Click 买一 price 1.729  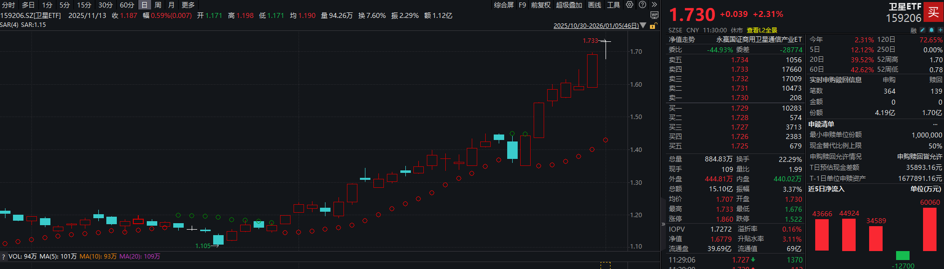[x=740, y=108]
